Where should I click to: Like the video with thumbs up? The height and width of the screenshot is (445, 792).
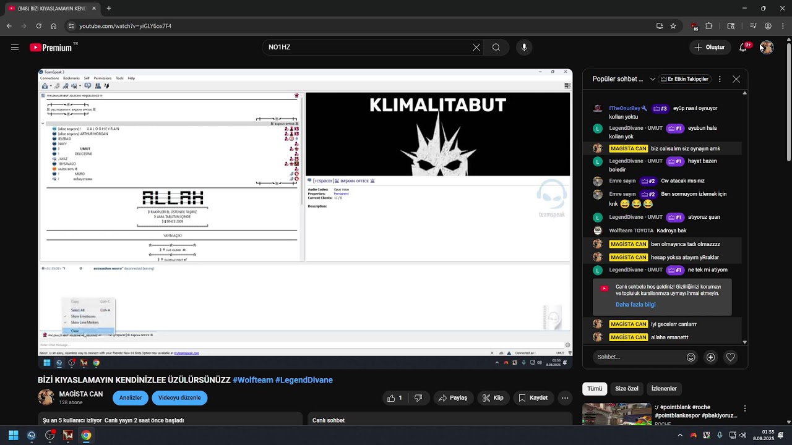395,398
